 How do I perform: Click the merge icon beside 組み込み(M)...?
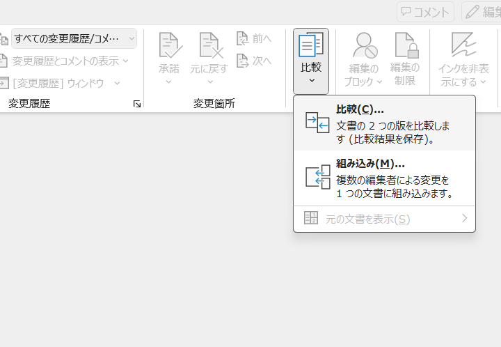click(x=317, y=177)
